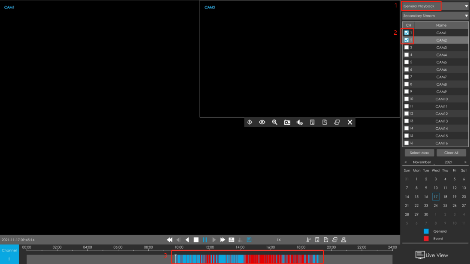Image resolution: width=470 pixels, height=264 pixels.
Task: Click the blue highlighted note icon in playback bar
Action: 249,240
